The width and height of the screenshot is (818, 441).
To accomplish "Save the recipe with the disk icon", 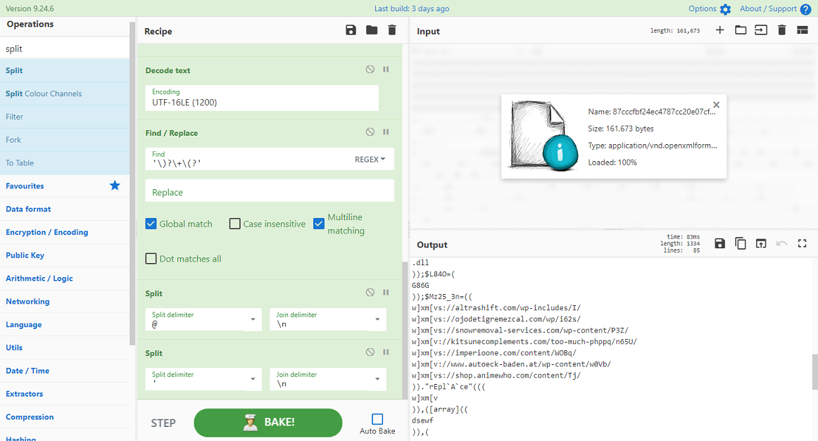I will tap(351, 30).
